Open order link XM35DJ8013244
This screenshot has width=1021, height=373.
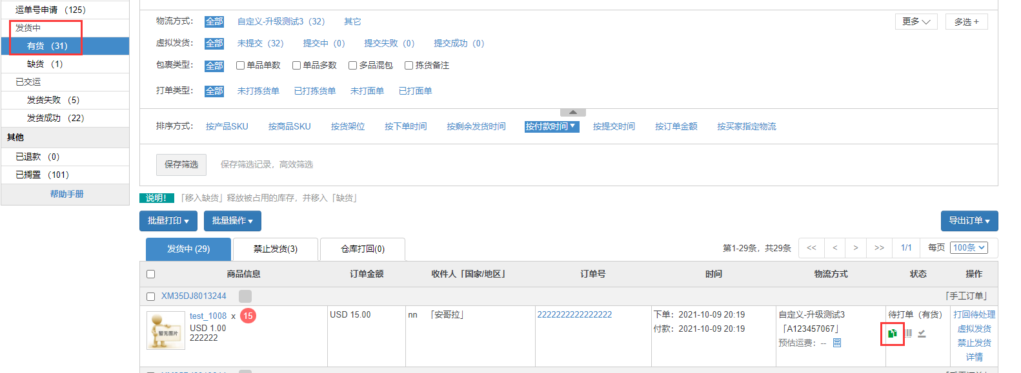point(194,296)
